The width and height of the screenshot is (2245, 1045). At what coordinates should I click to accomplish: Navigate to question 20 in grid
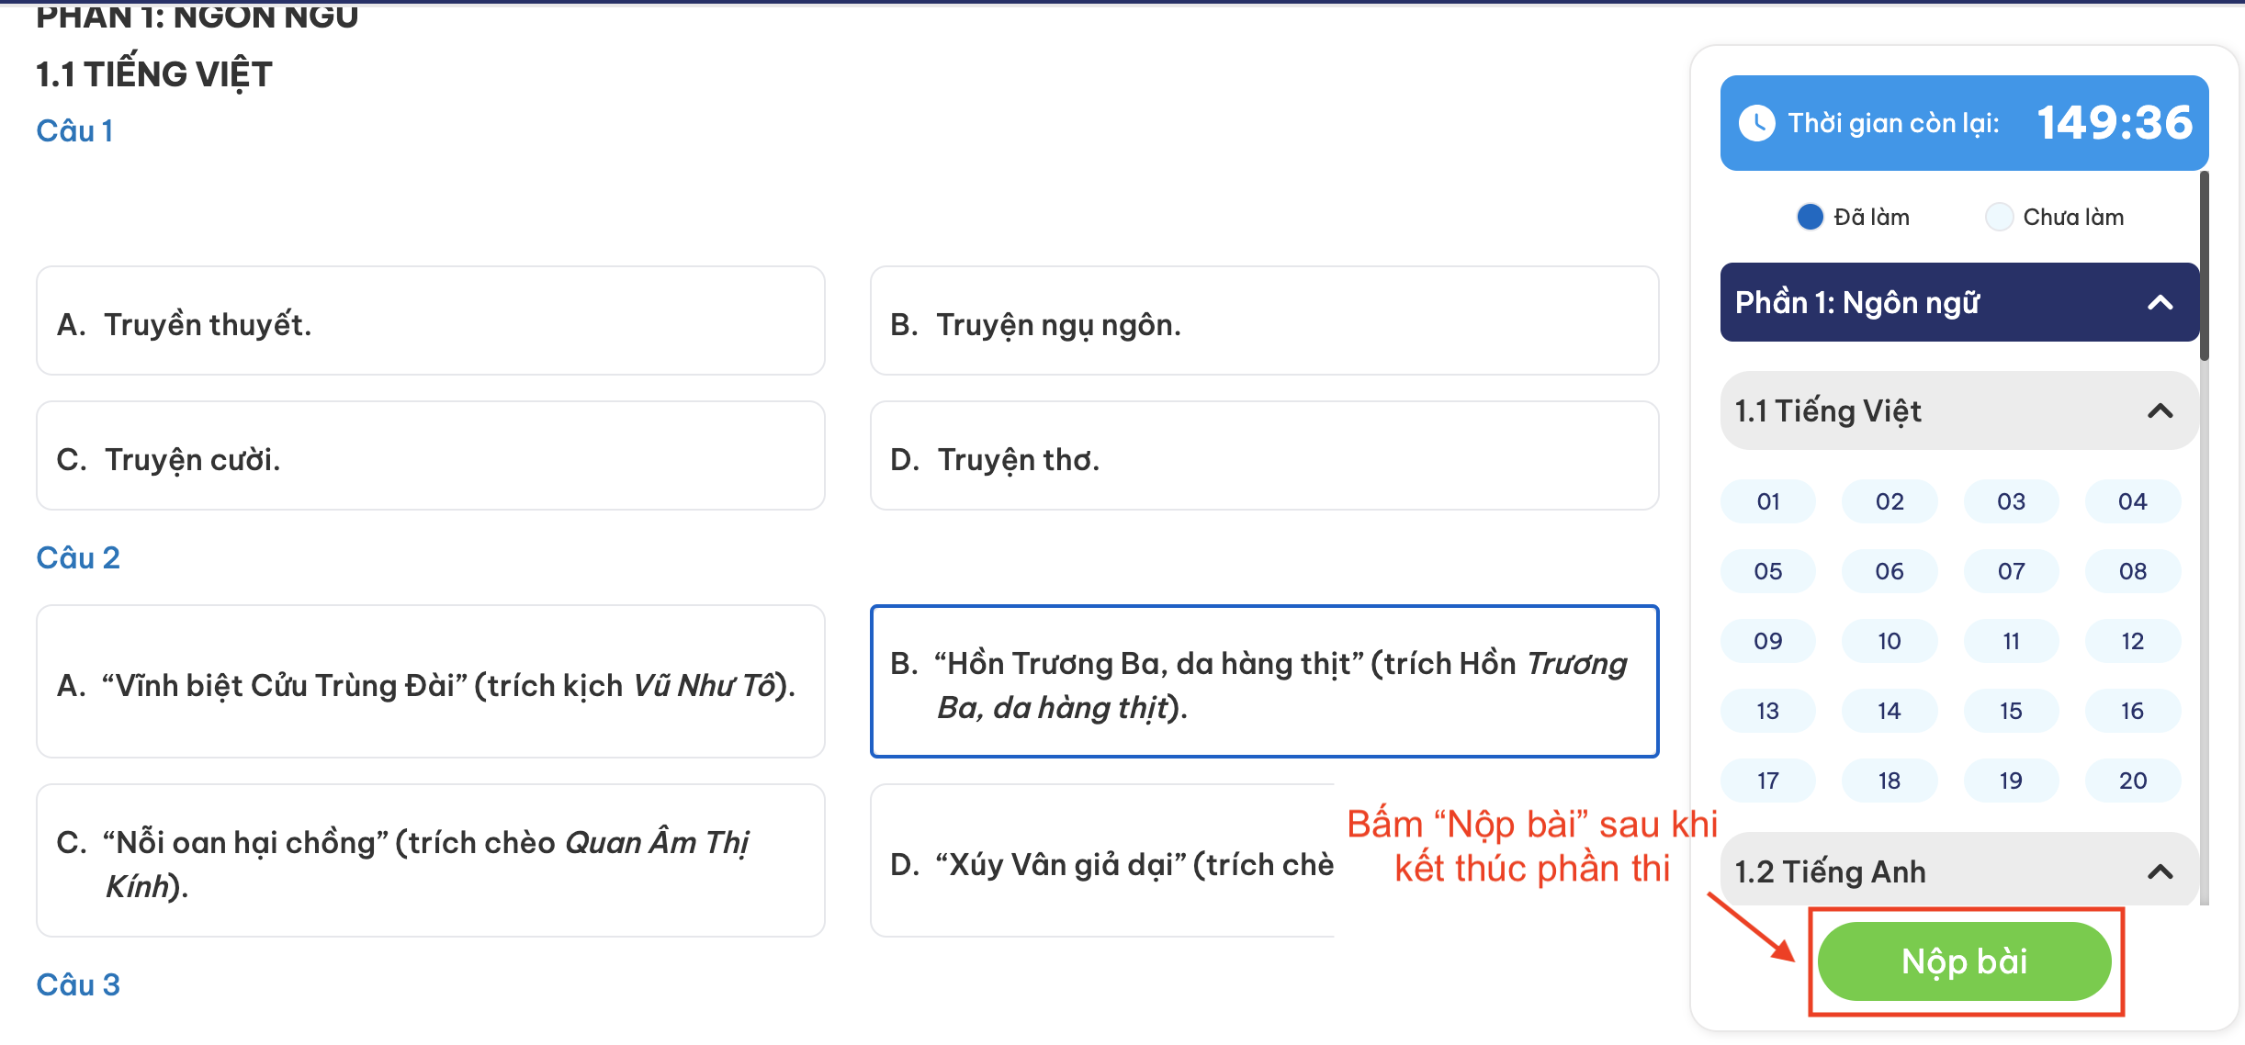click(2132, 781)
